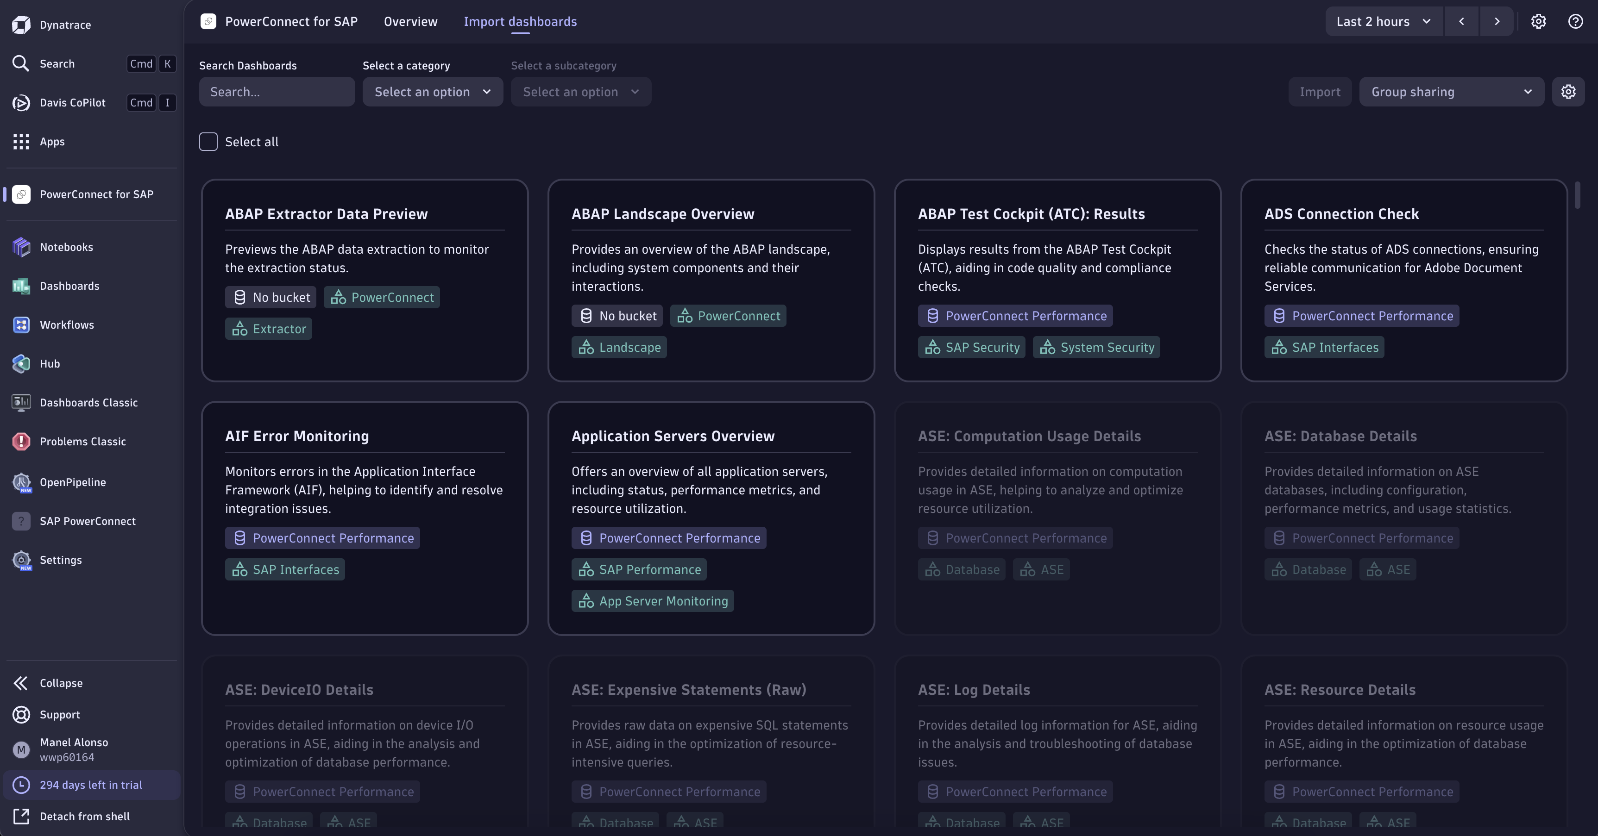Open the Last 2 hours timeframe picker
1598x836 pixels.
click(1383, 21)
